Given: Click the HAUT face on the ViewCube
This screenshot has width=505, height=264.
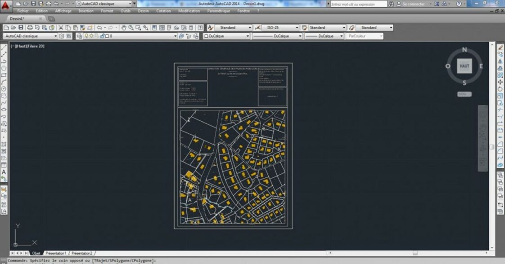Looking at the screenshot, I should pyautogui.click(x=464, y=66).
